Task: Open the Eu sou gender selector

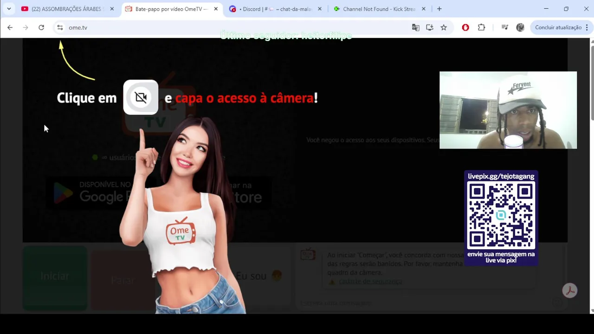Action: [259, 276]
